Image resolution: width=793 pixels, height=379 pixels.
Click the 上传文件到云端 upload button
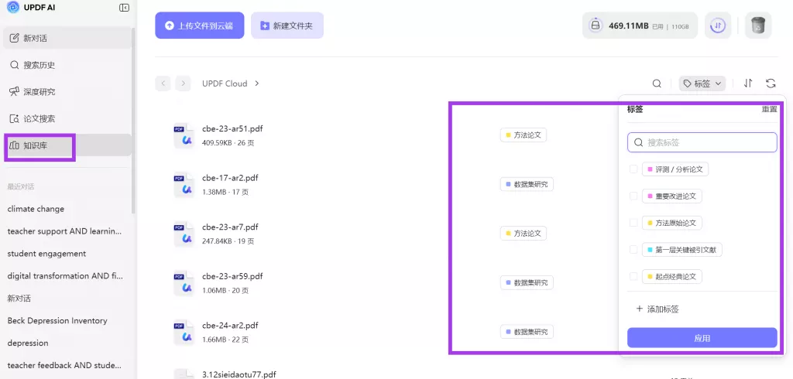click(x=200, y=26)
